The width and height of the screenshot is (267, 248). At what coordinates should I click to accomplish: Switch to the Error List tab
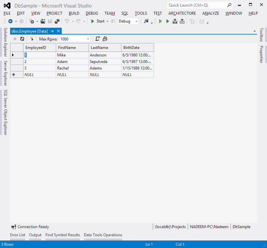(18, 235)
